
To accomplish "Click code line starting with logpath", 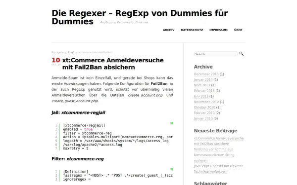I will pos(116,141).
